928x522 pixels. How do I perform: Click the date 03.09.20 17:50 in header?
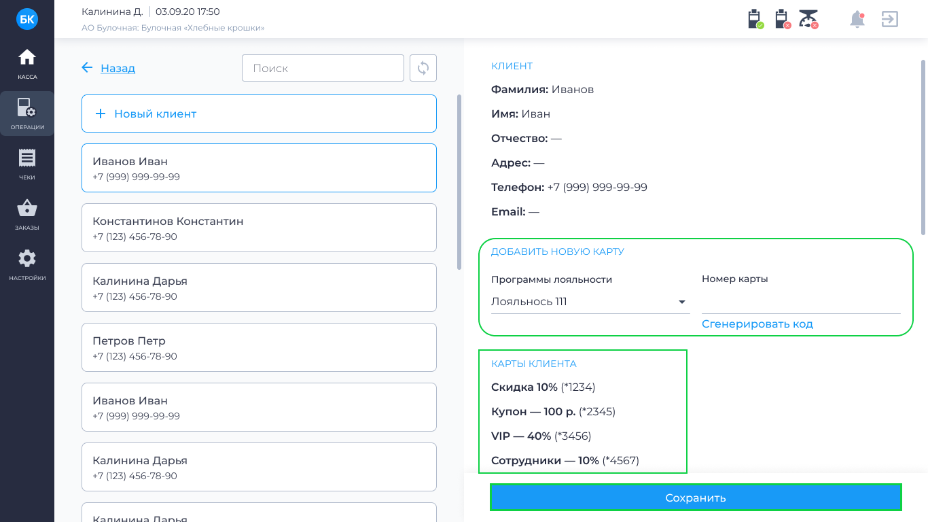click(188, 12)
